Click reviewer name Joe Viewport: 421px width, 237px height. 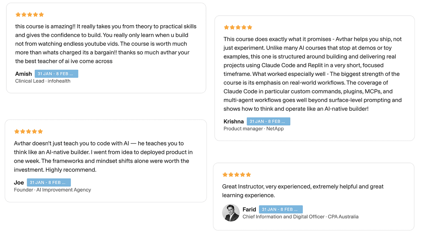[x=19, y=183]
